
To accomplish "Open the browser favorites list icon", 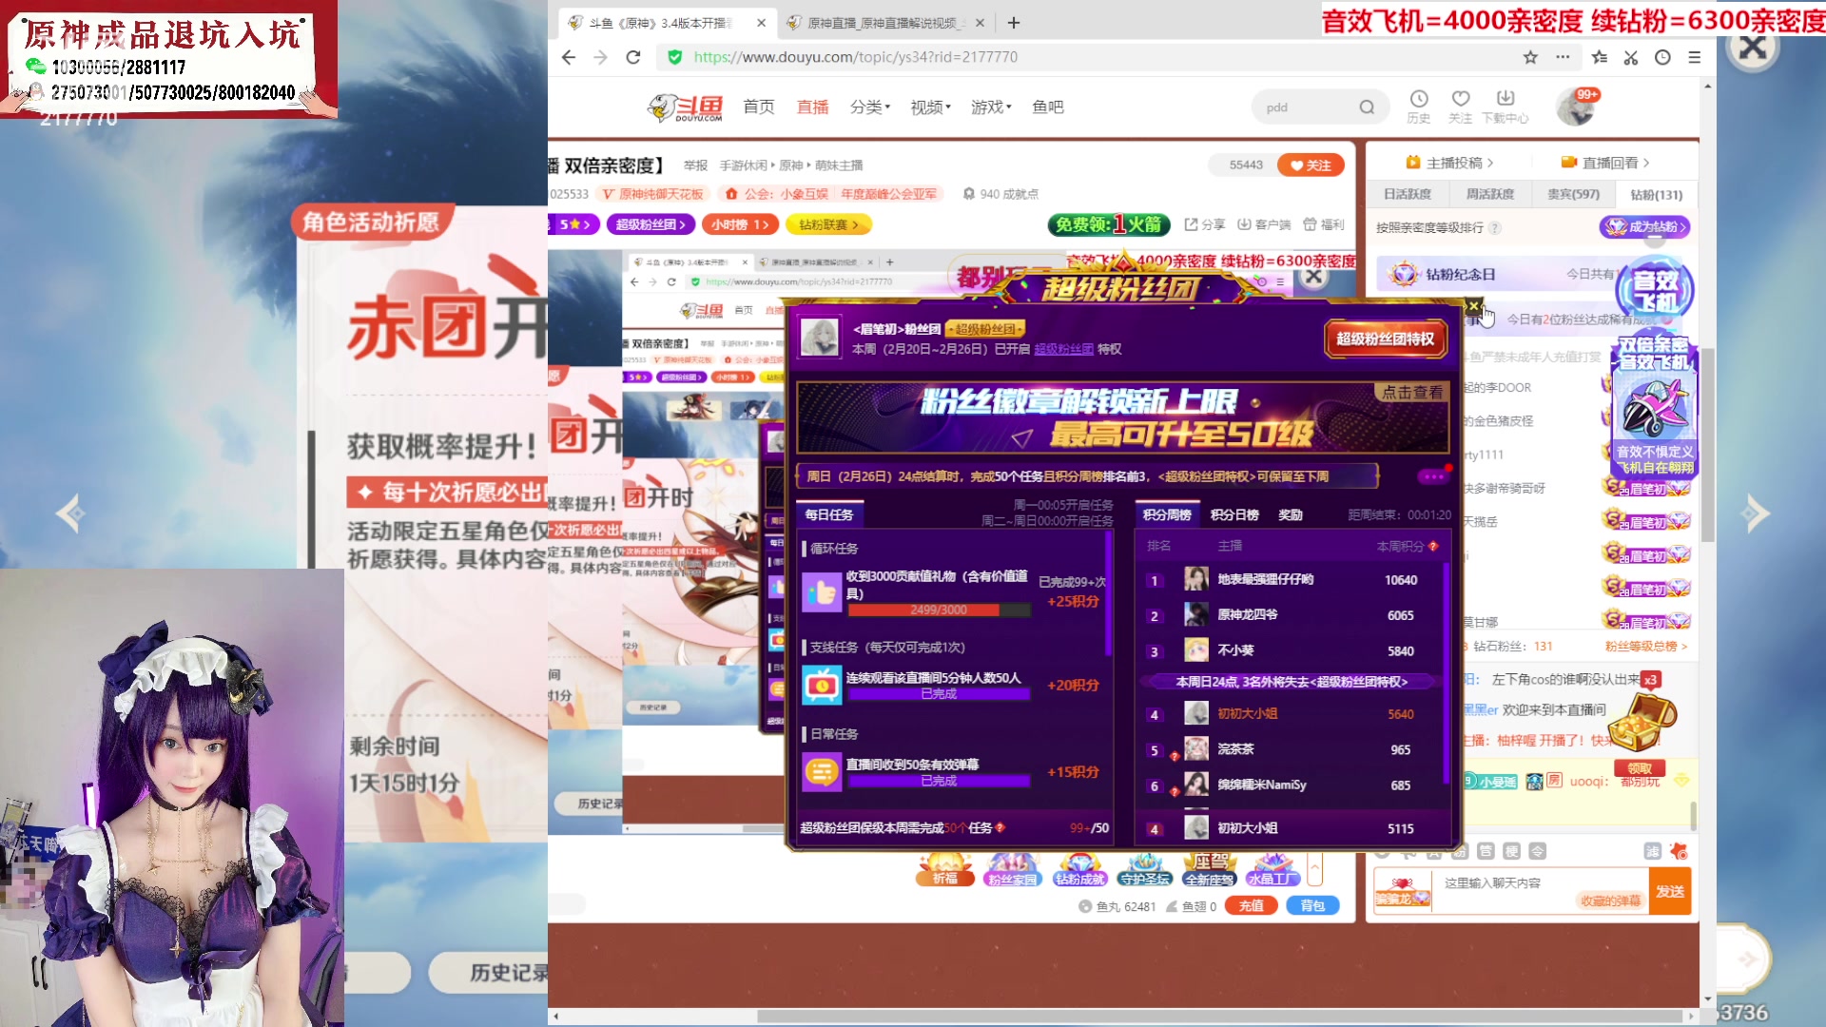I will [1600, 57].
